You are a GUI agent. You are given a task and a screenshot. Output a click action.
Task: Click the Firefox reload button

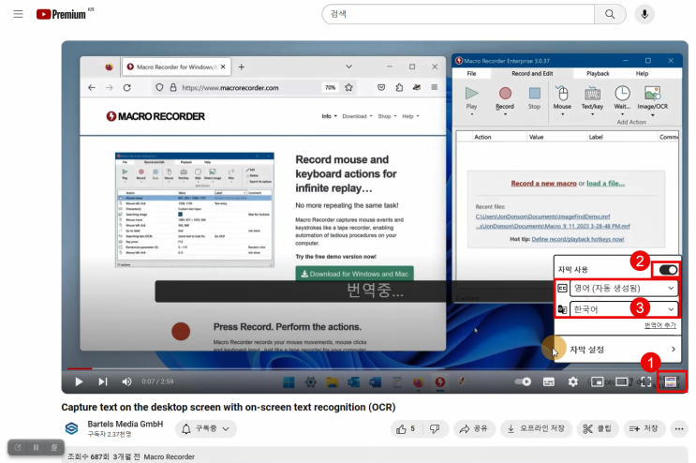point(127,88)
